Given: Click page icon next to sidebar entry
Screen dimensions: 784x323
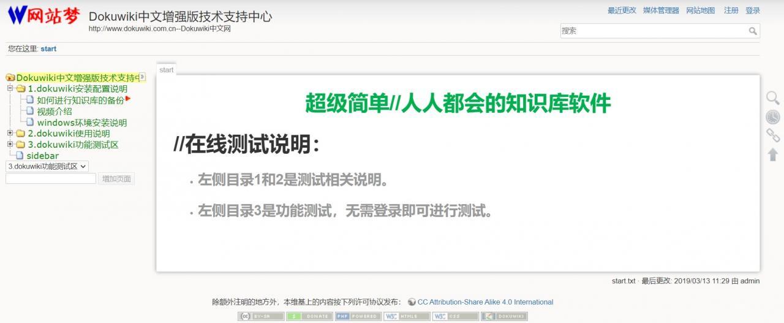Looking at the screenshot, I should (20, 156).
